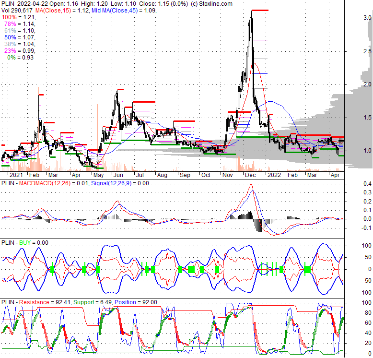Click the -0.1 value on the MACD scale

coord(367,228)
